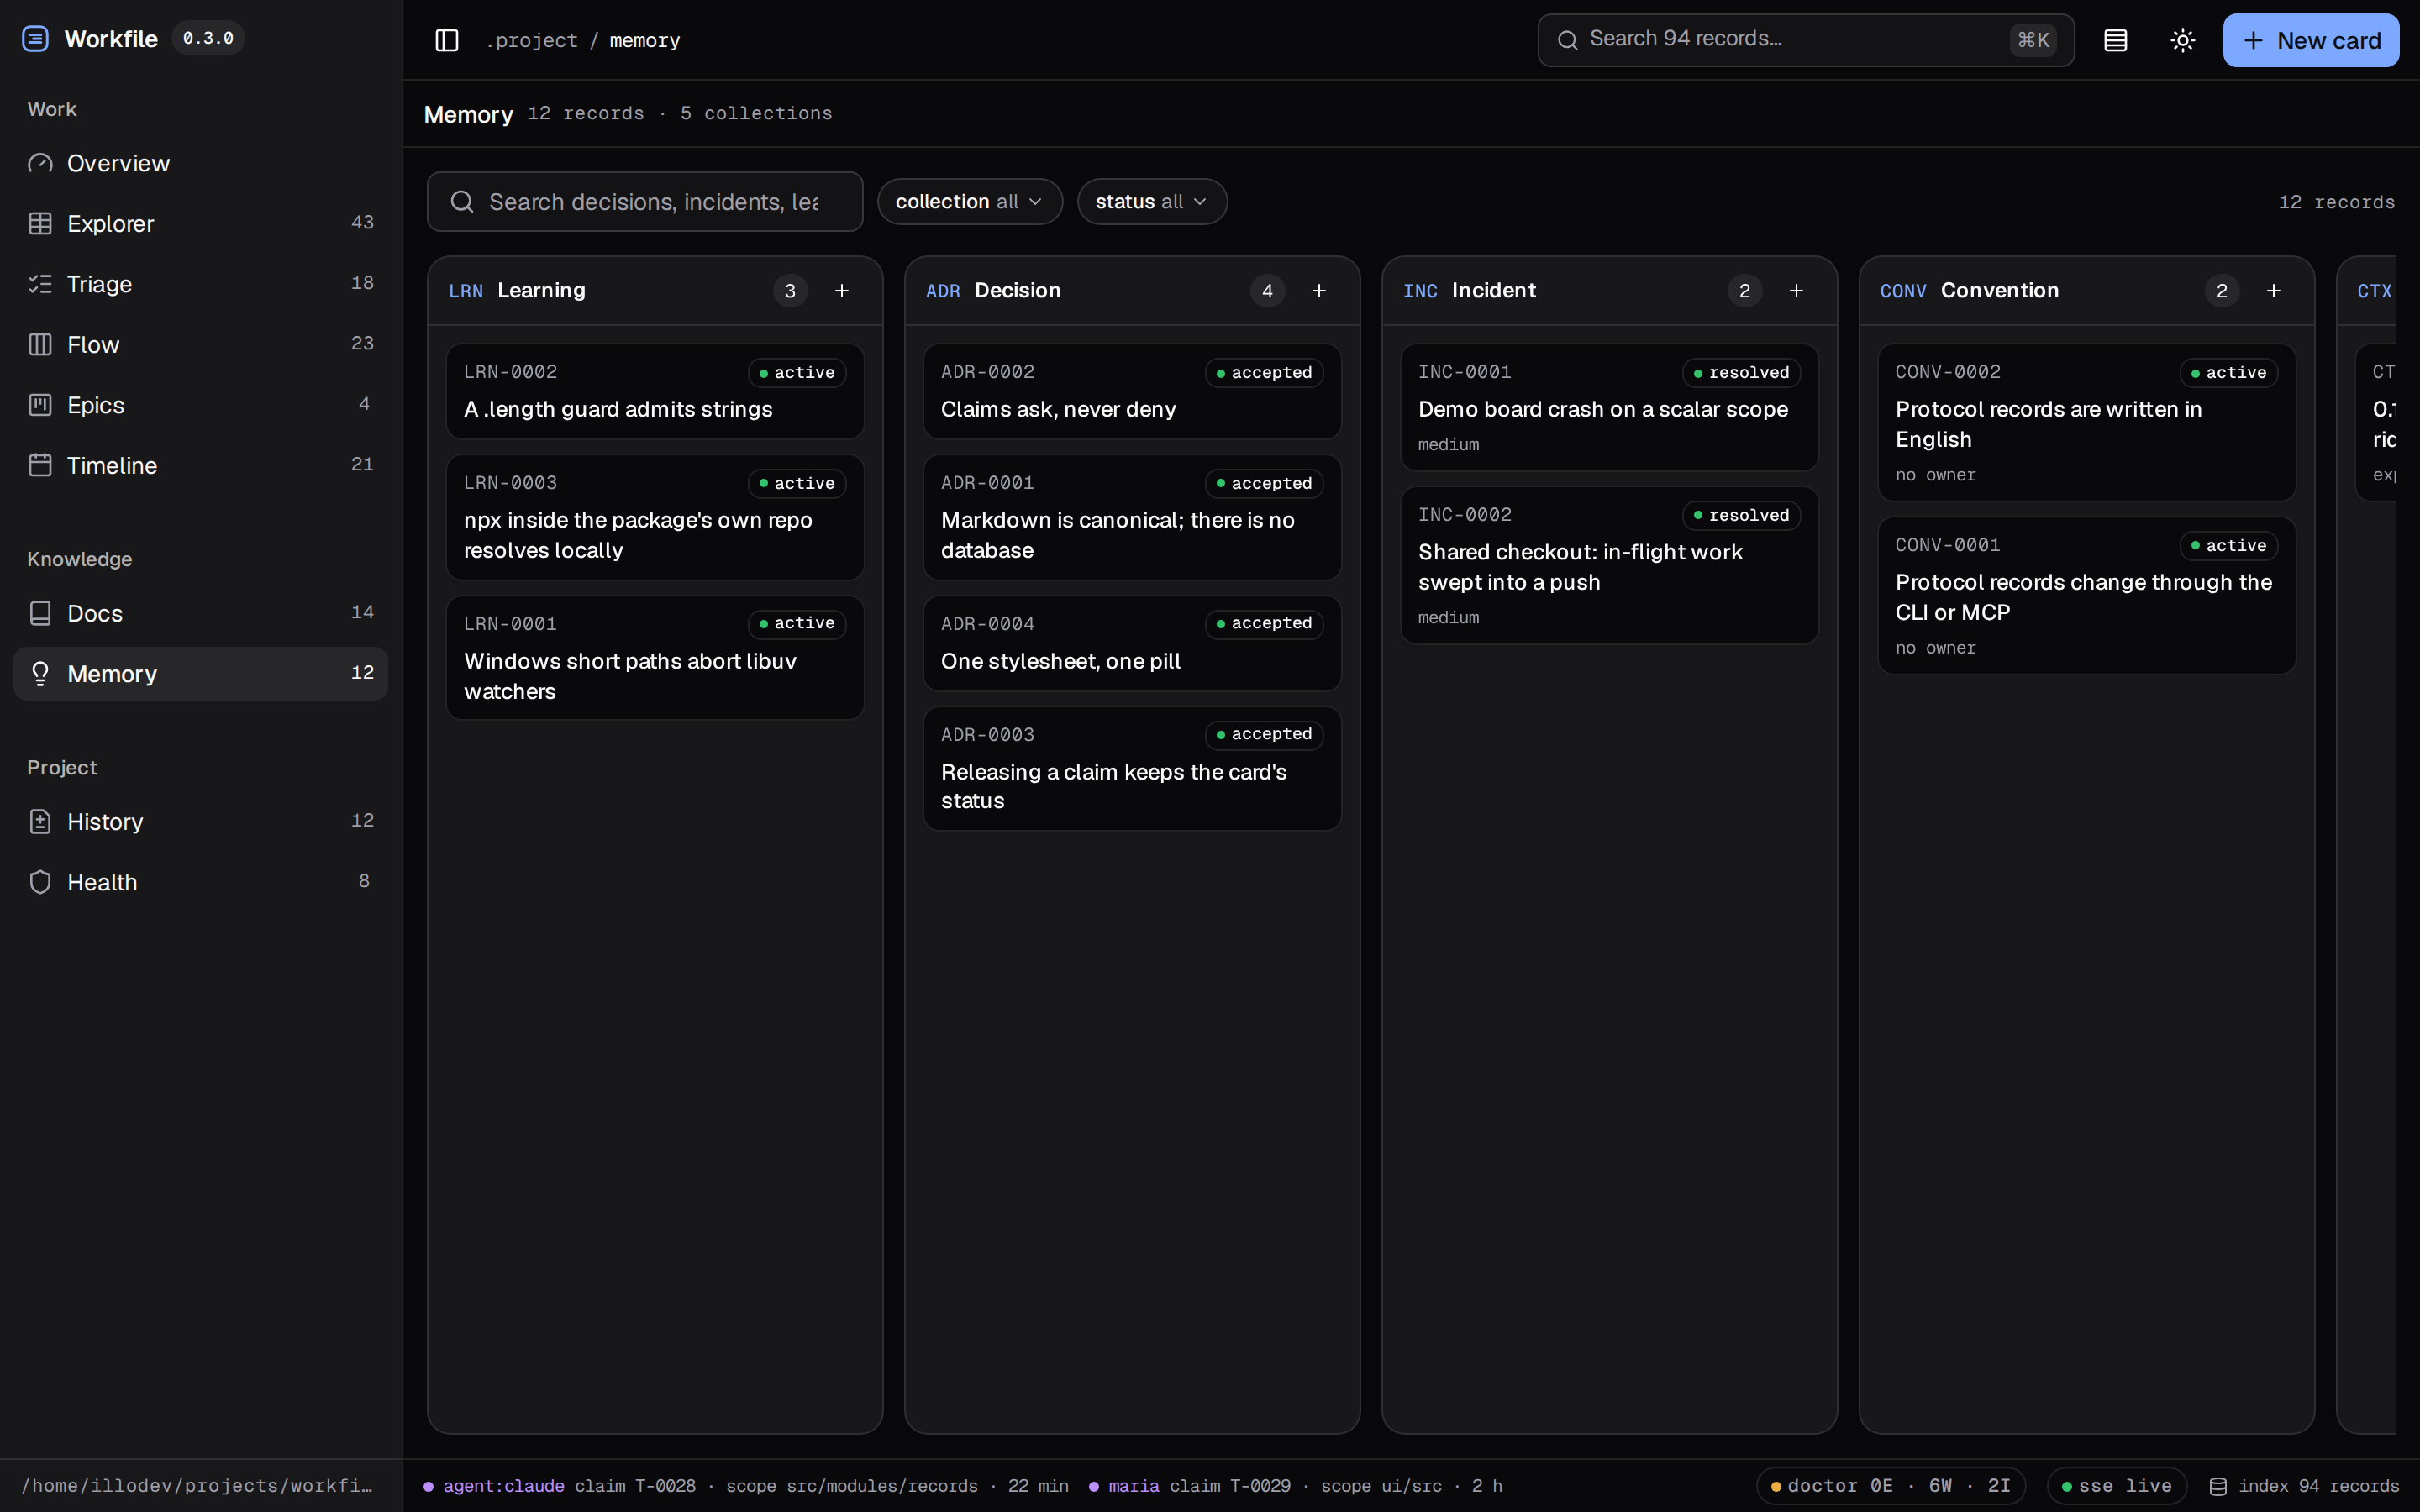
Task: Click the search magnifier icon in top bar
Action: (1567, 40)
